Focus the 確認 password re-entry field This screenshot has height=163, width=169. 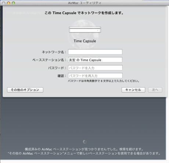pyautogui.click(x=95, y=76)
